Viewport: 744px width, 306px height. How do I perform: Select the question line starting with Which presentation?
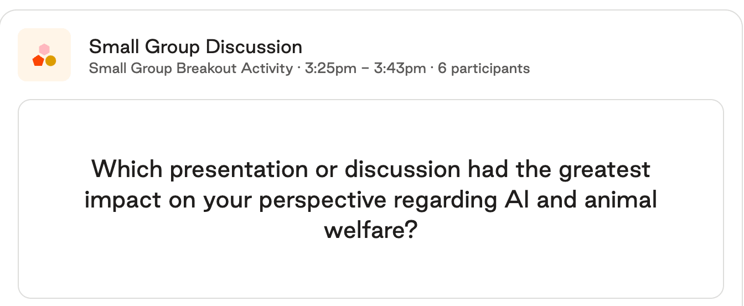(x=370, y=169)
